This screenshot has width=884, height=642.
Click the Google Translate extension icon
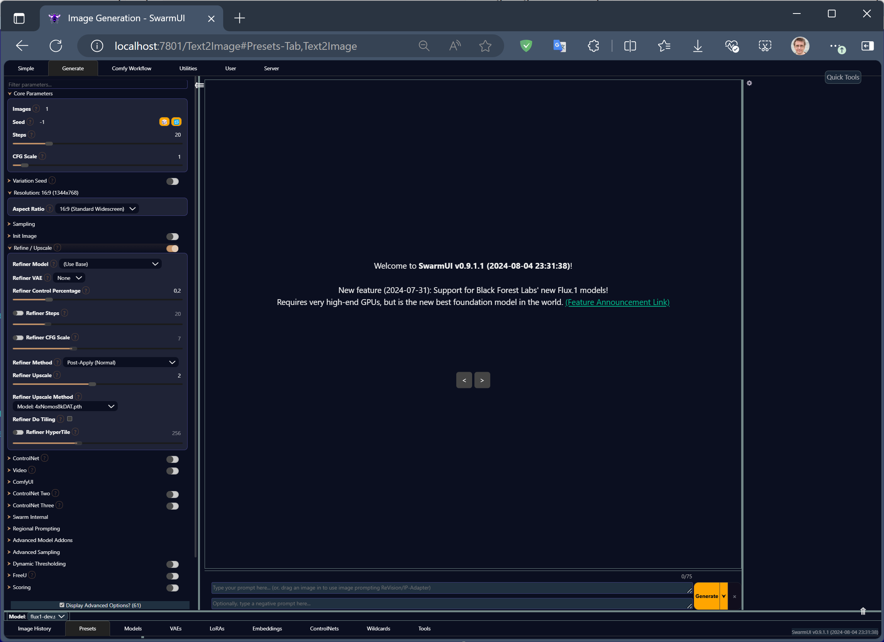pos(560,46)
